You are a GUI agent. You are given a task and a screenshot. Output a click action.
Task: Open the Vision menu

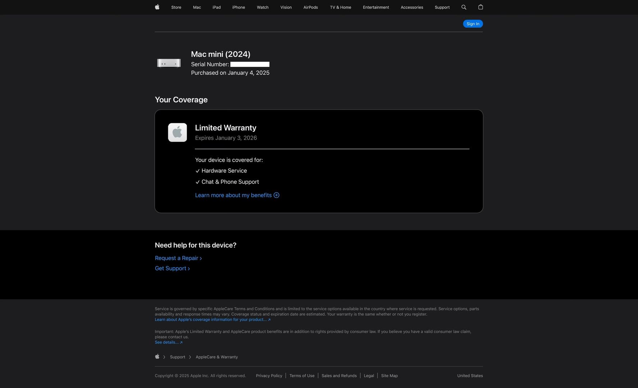[286, 7]
